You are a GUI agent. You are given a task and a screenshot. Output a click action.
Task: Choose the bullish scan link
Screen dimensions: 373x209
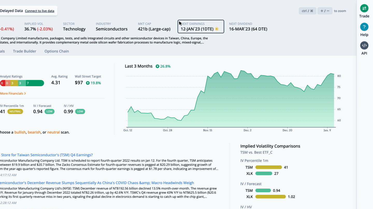click(x=20, y=132)
